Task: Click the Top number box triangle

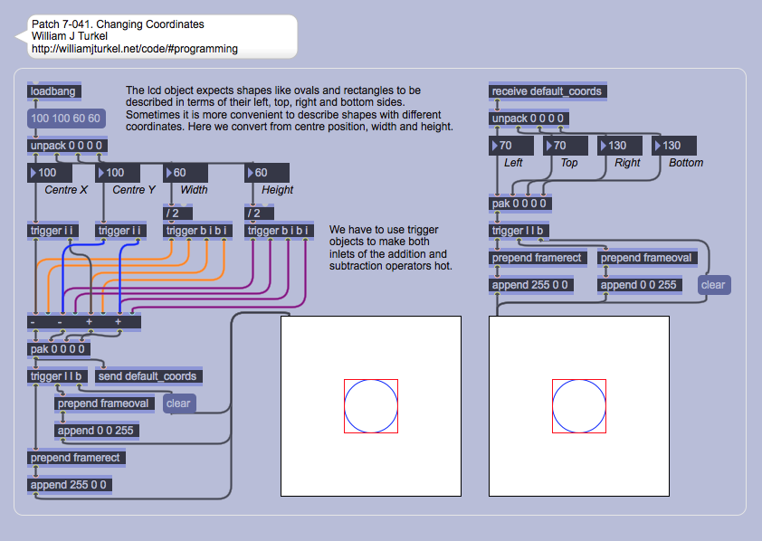Action: pyautogui.click(x=548, y=146)
